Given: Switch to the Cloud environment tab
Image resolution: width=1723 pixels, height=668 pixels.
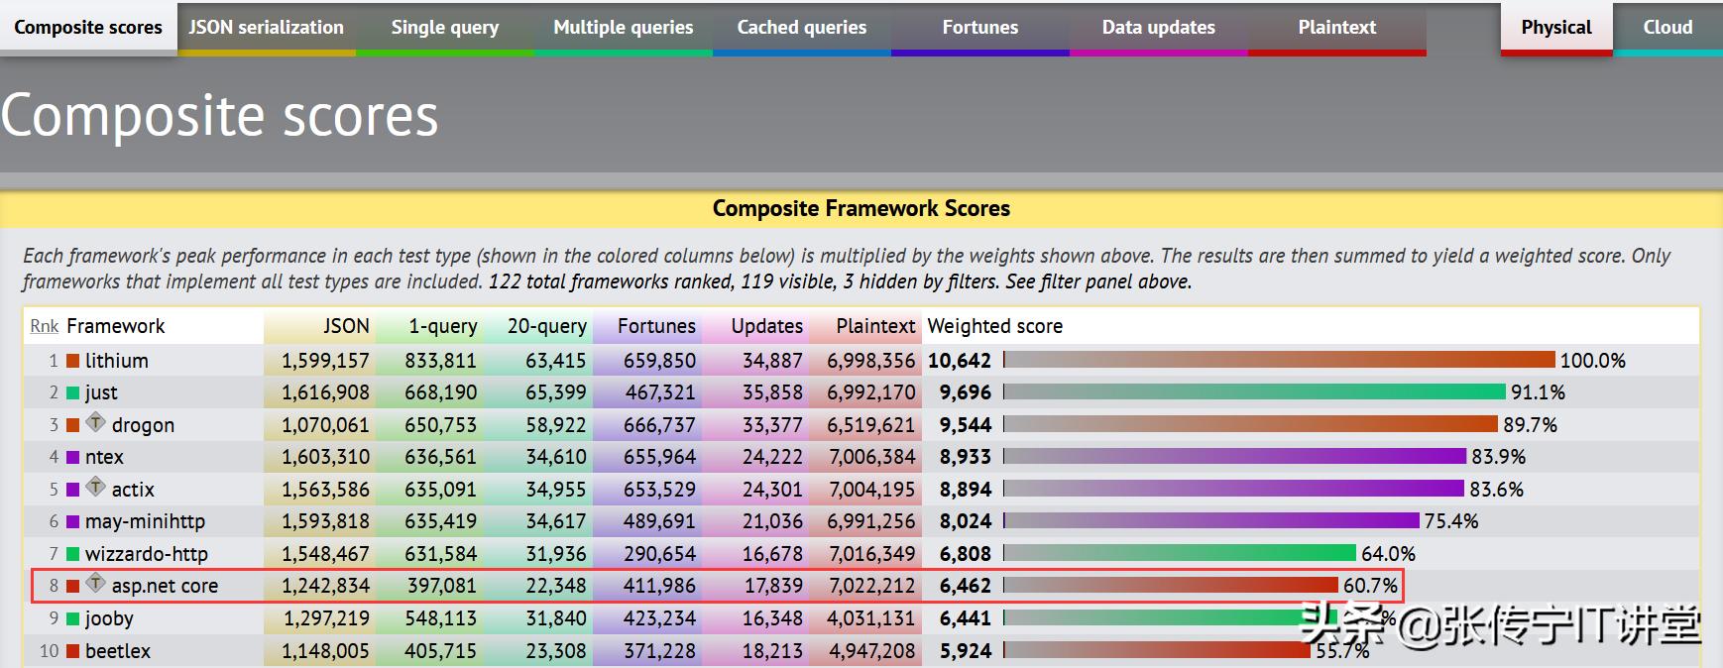Looking at the screenshot, I should tap(1667, 28).
